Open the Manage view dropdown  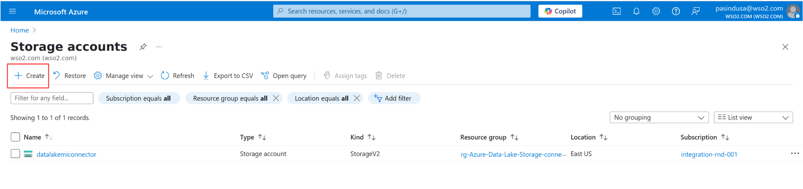(124, 76)
